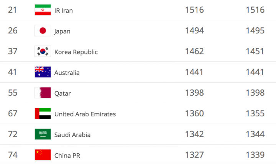Click the Japan flag icon
This screenshot has width=276, height=164.
[x=43, y=31]
